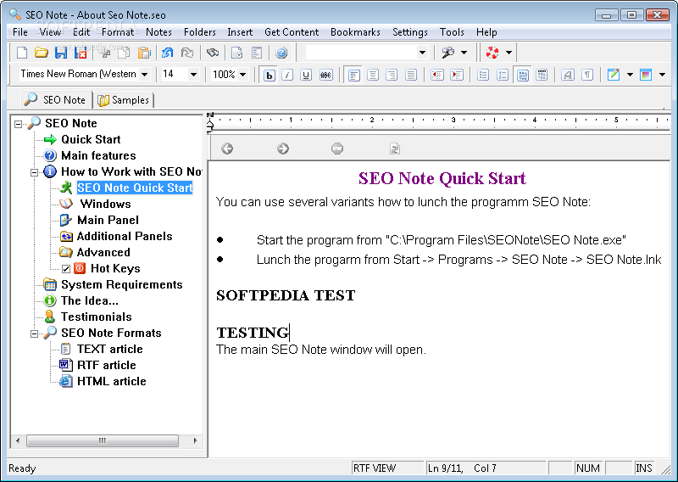Select the HTML article tree item

click(112, 381)
